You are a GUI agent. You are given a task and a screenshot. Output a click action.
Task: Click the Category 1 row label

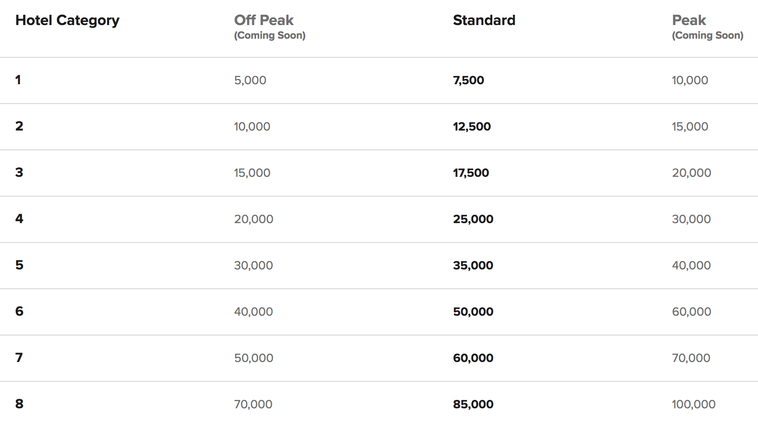(x=18, y=80)
